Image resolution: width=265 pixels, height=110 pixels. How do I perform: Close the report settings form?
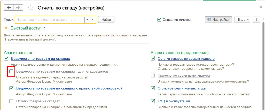pyautogui.click(x=260, y=8)
